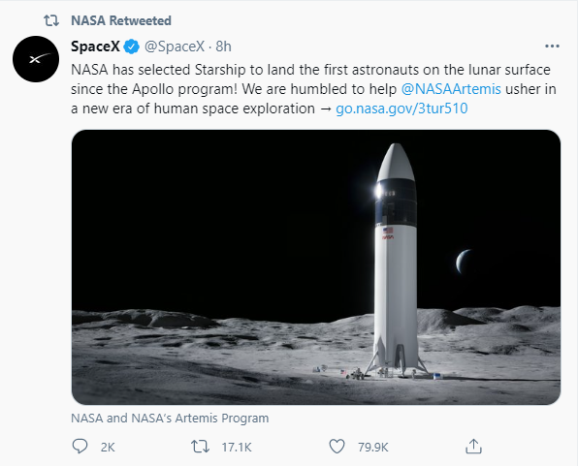The width and height of the screenshot is (578, 466).
Task: Click the NASA and NASA's Artemis Program tag
Action: click(170, 419)
